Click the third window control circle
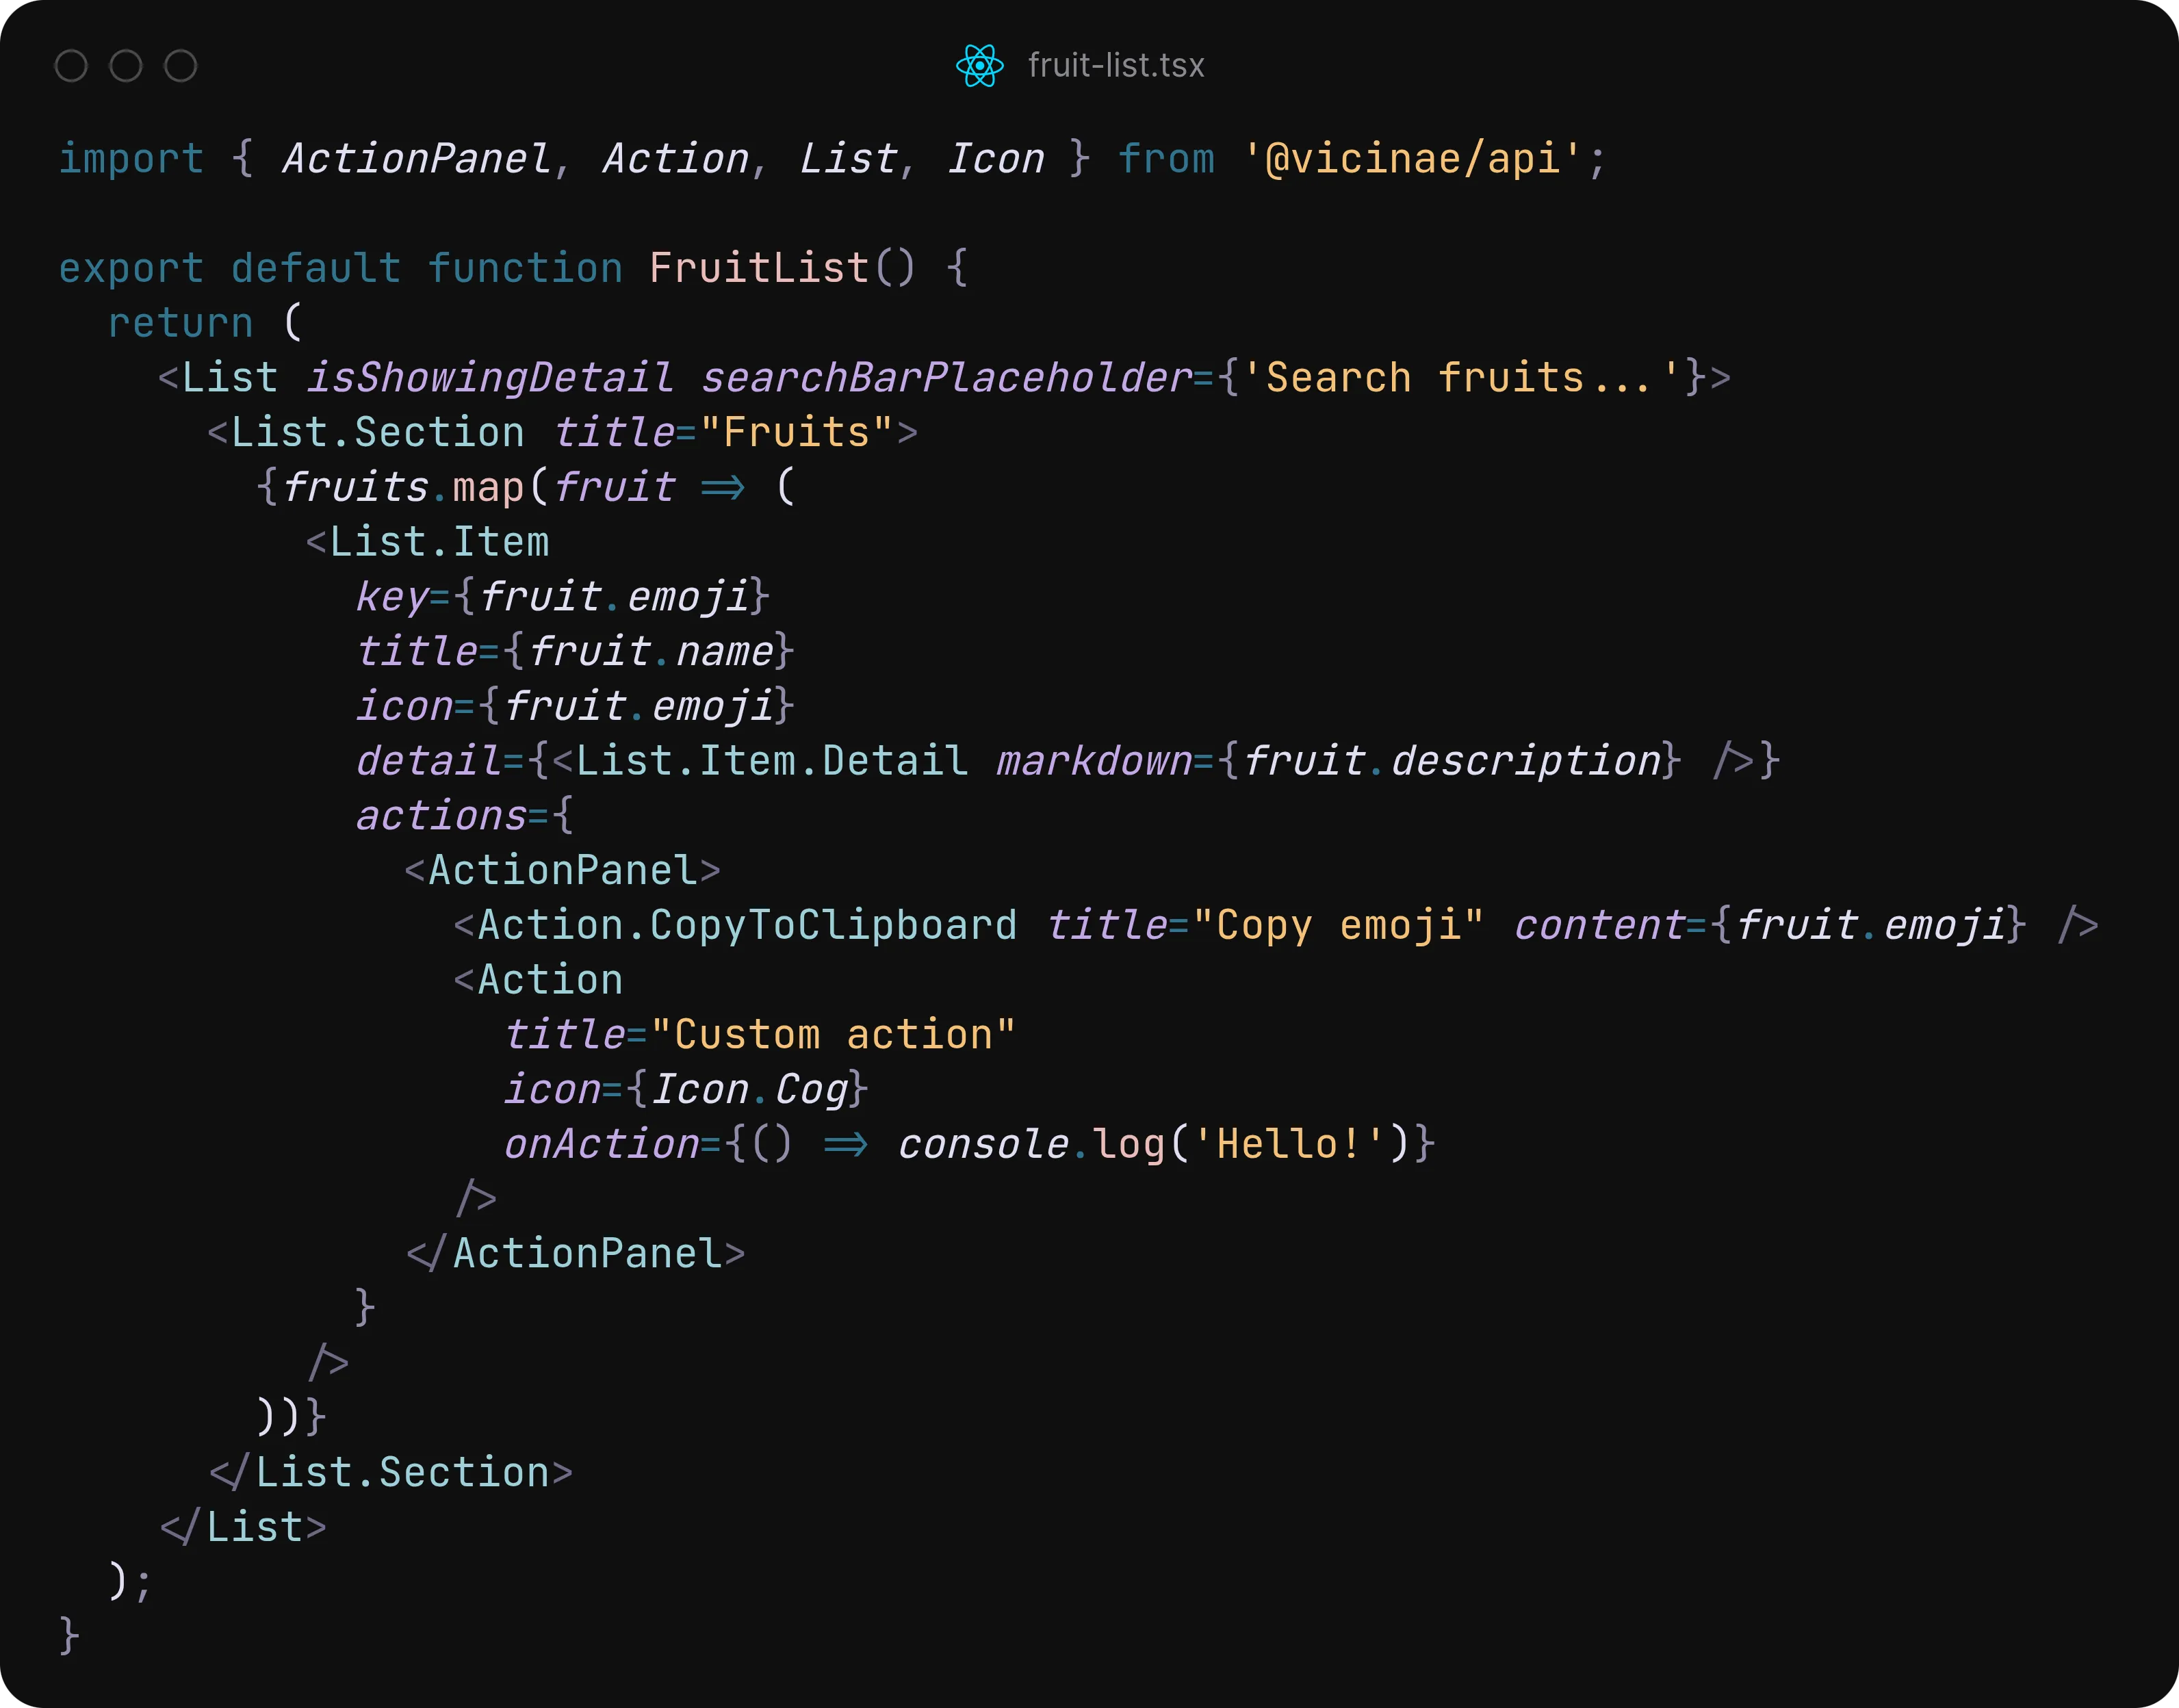This screenshot has height=1708, width=2179. click(181, 66)
